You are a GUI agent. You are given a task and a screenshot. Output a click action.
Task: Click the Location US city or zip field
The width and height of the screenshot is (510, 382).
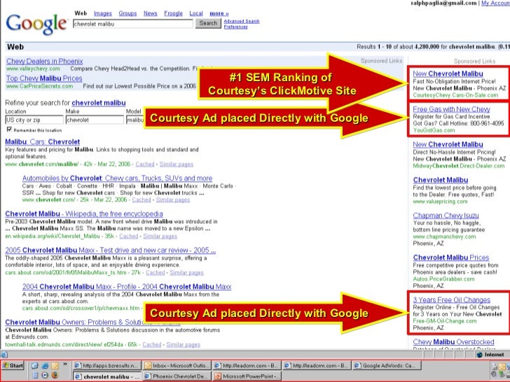(x=33, y=120)
